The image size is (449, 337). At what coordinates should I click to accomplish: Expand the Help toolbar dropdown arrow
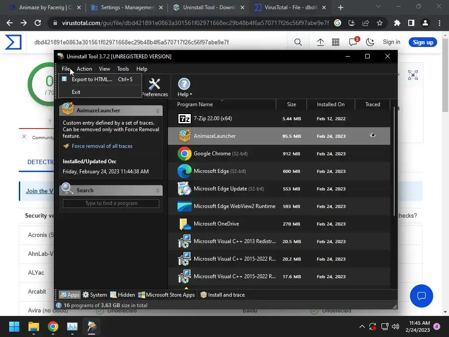191,94
